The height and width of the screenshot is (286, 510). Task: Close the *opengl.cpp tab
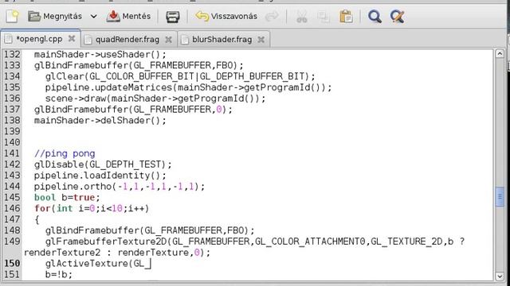pyautogui.click(x=72, y=39)
